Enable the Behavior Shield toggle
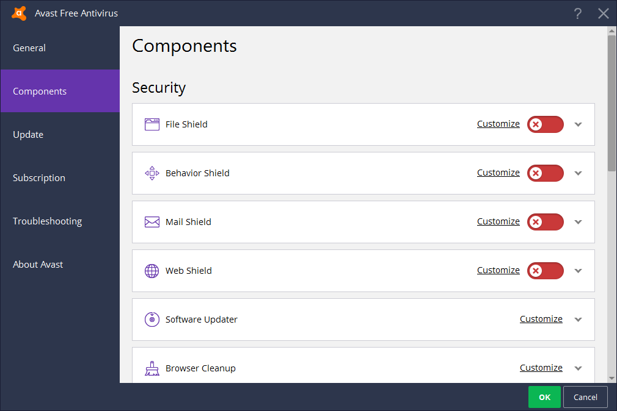This screenshot has height=411, width=617. click(x=545, y=173)
